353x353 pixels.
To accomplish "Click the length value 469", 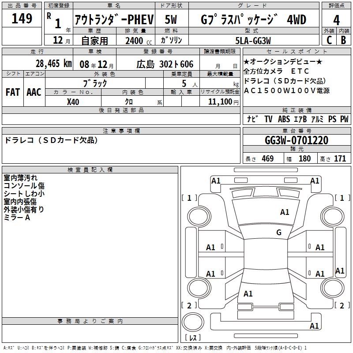I will coord(267,159).
